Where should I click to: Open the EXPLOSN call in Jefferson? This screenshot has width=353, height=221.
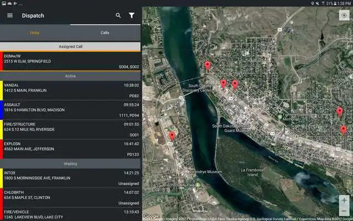click(x=70, y=149)
